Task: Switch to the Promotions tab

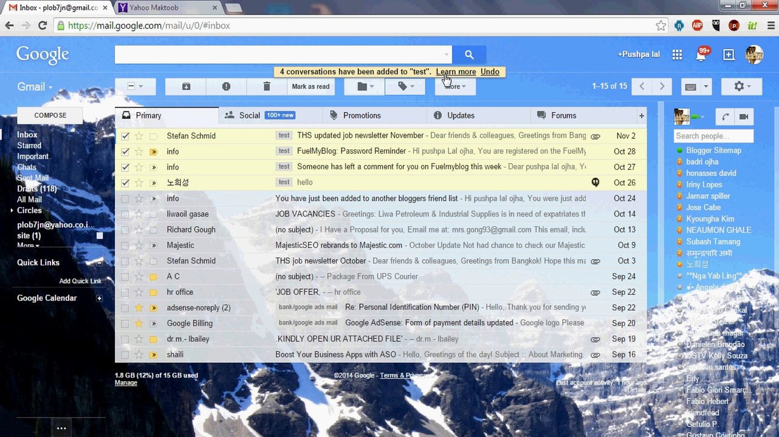Action: 374,115
